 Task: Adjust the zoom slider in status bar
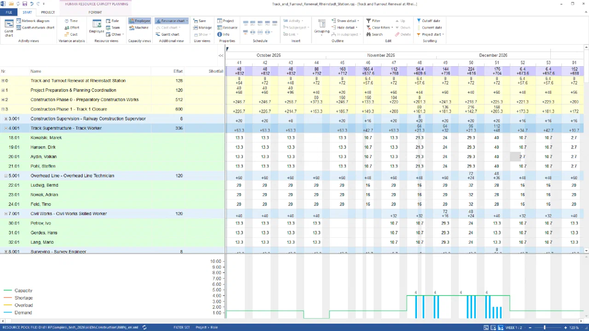click(544, 327)
